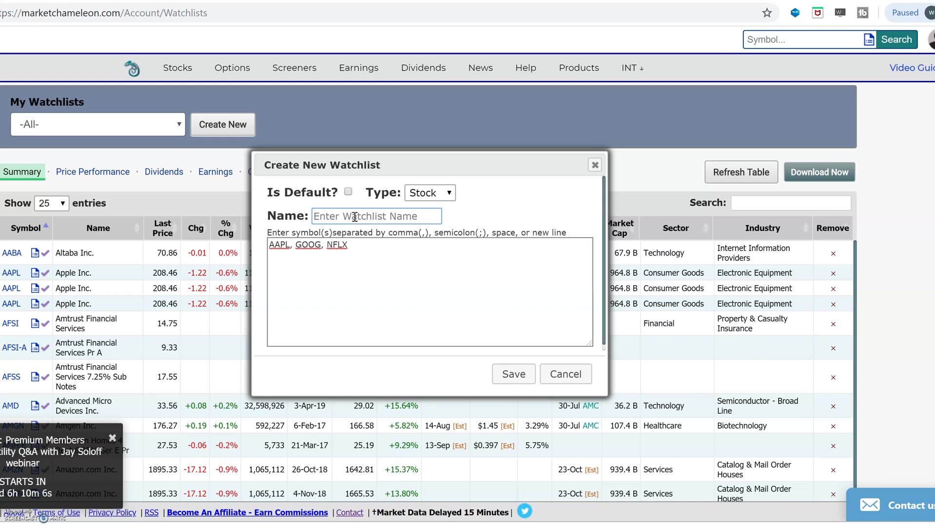Remove AMGN from the watchlist with its x icon
Viewport: 935px width, 526px height.
pos(834,426)
